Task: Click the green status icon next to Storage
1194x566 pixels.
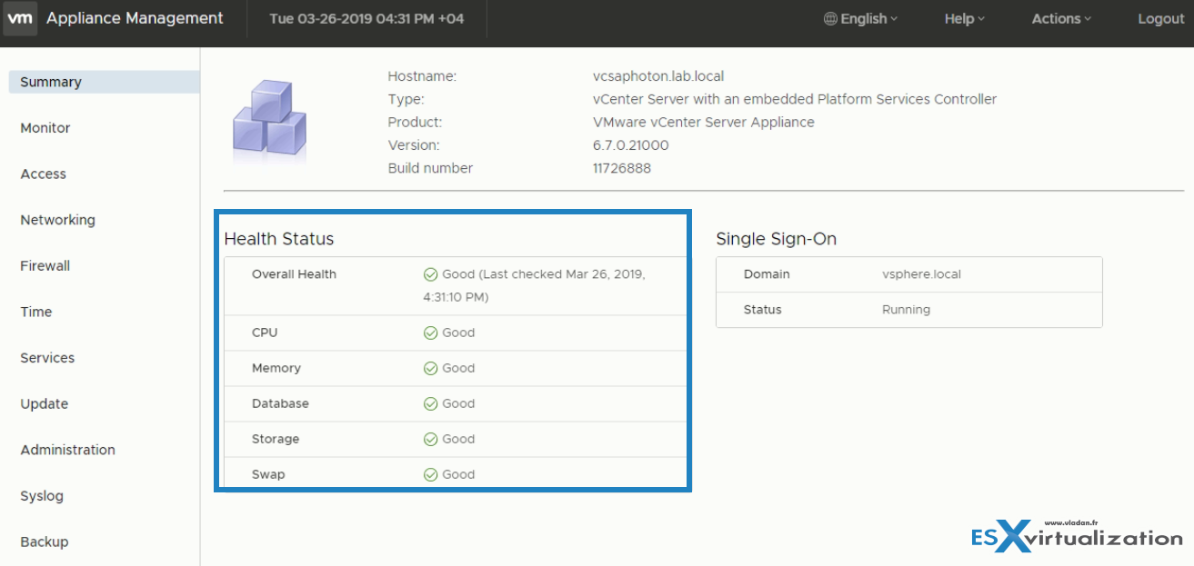Action: click(x=430, y=439)
